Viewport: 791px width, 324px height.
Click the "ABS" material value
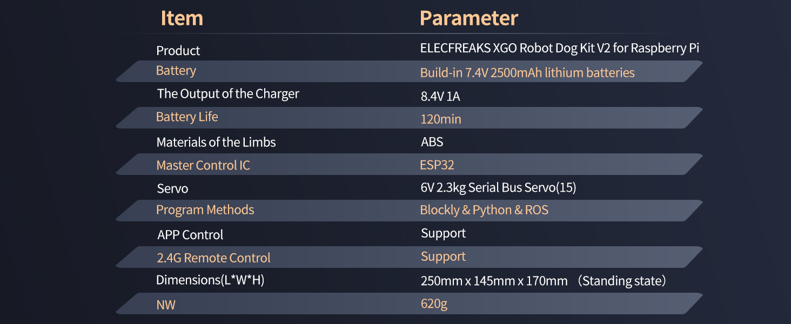tap(432, 143)
